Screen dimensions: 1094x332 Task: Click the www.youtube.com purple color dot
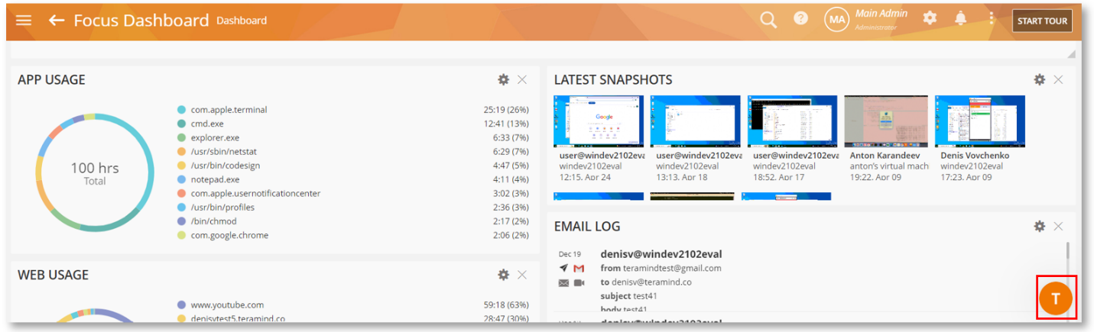point(181,305)
